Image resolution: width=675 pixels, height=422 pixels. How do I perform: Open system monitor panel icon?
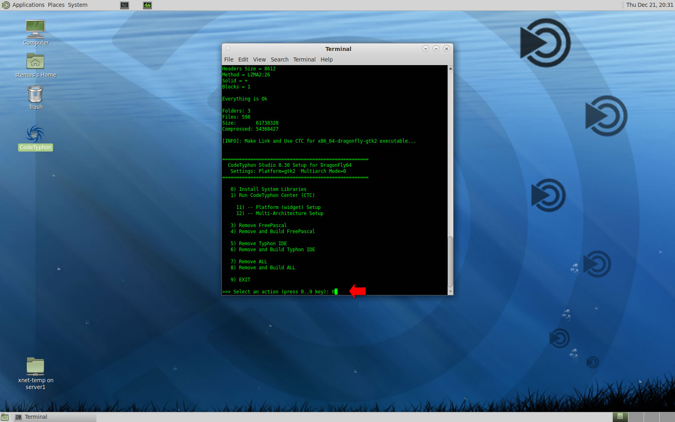pyautogui.click(x=147, y=5)
